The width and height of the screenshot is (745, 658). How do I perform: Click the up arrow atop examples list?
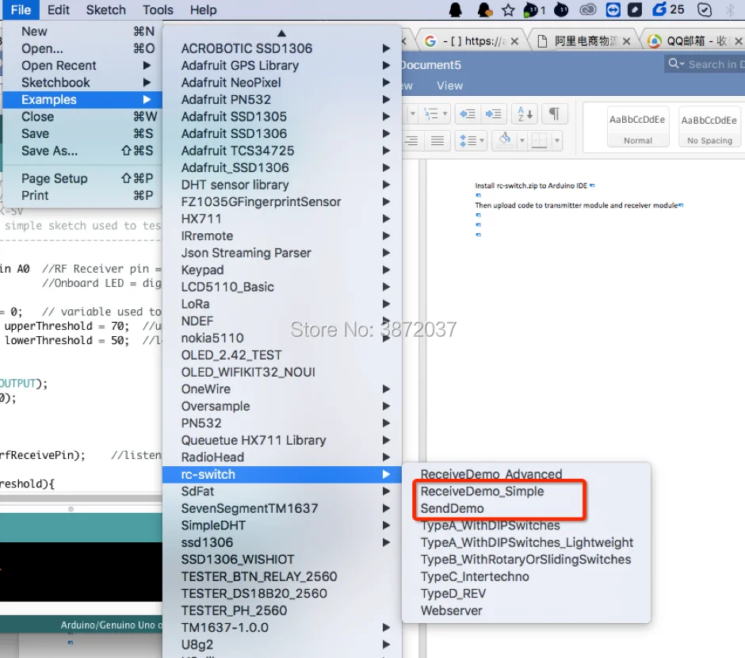[x=281, y=33]
